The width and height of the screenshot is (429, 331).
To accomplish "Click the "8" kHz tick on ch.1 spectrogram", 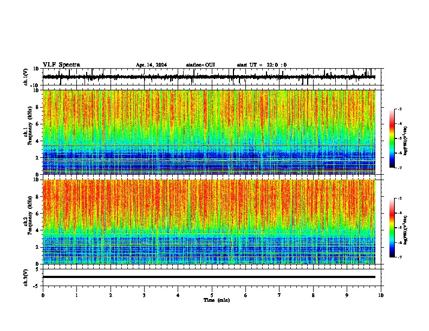I will pyautogui.click(x=38, y=107).
